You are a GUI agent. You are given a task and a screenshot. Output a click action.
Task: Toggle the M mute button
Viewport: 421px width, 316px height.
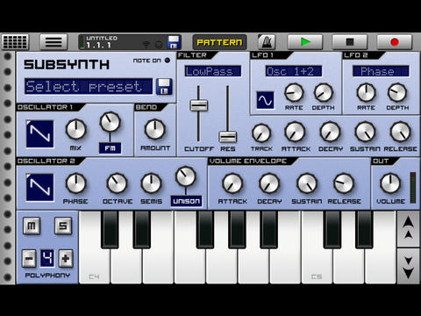[x=32, y=226]
